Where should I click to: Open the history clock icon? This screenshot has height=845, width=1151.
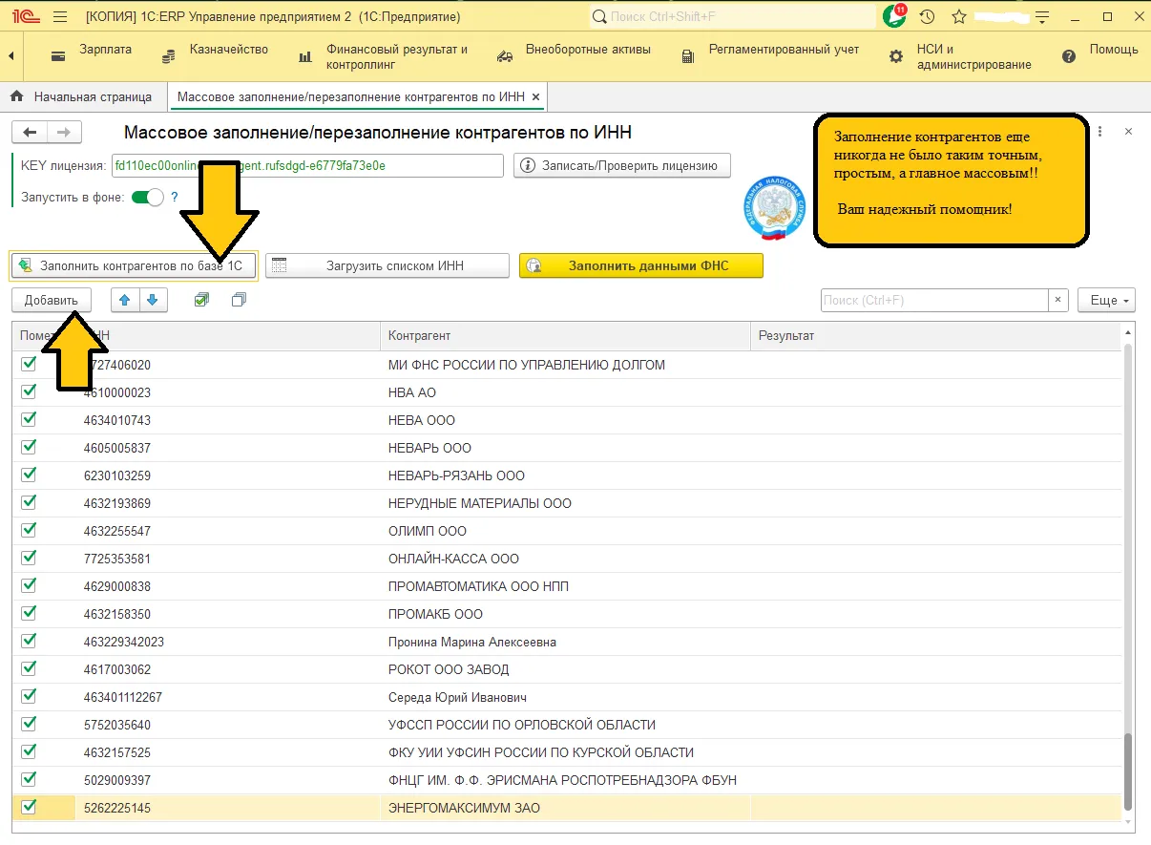927,17
